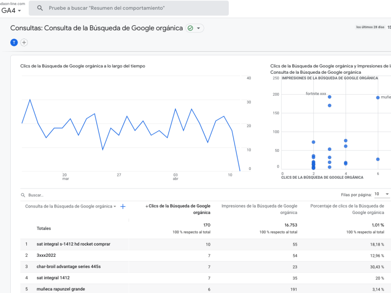The image size is (391, 293).
Task: Sort by Porcentaje de clics column
Action: tap(347, 209)
